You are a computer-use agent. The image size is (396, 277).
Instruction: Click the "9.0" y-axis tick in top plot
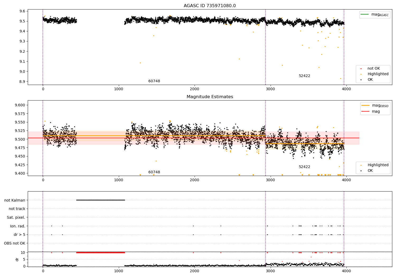[22, 71]
